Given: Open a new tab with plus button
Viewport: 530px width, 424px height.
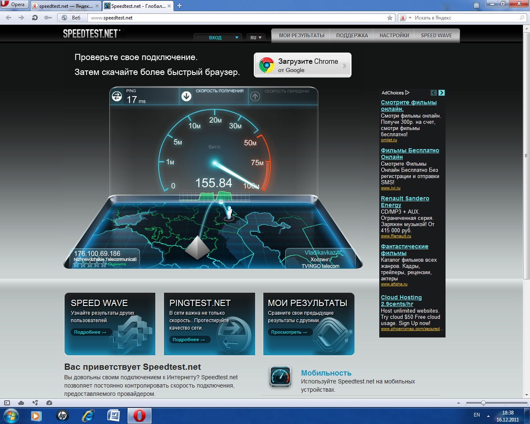Looking at the screenshot, I should point(179,6).
